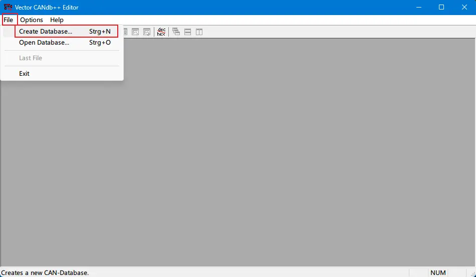The image size is (476, 277).
Task: Choose Open Database... from File menu
Action: [x=62, y=43]
